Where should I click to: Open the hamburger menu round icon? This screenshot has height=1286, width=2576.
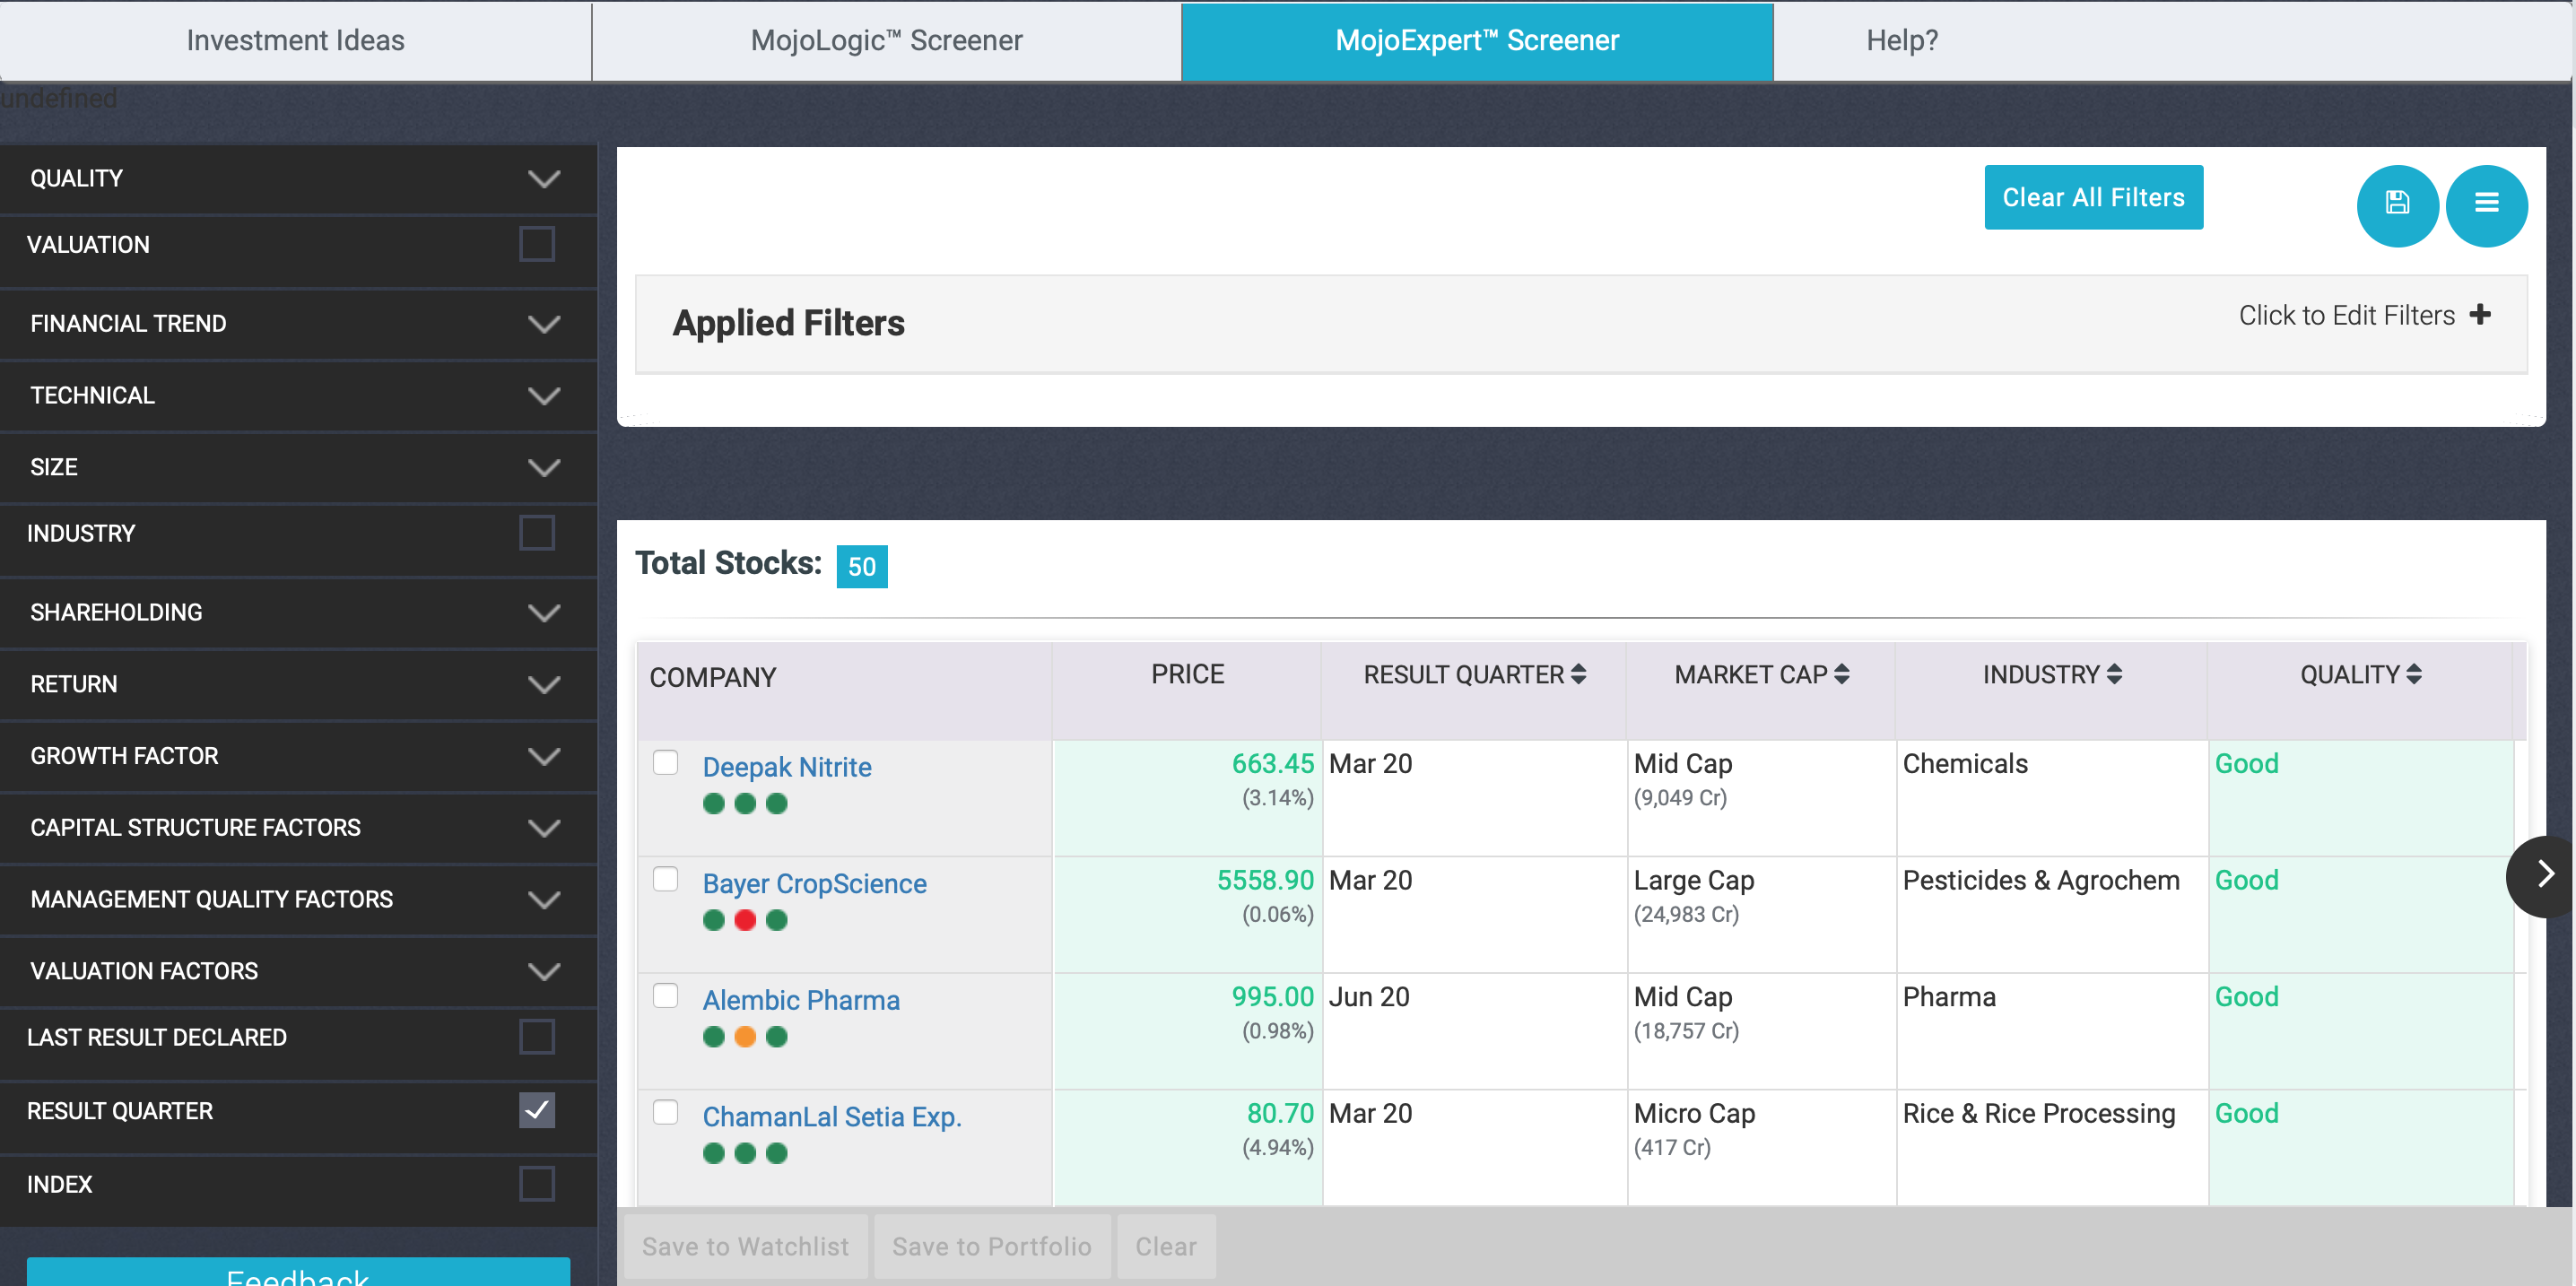pyautogui.click(x=2486, y=204)
